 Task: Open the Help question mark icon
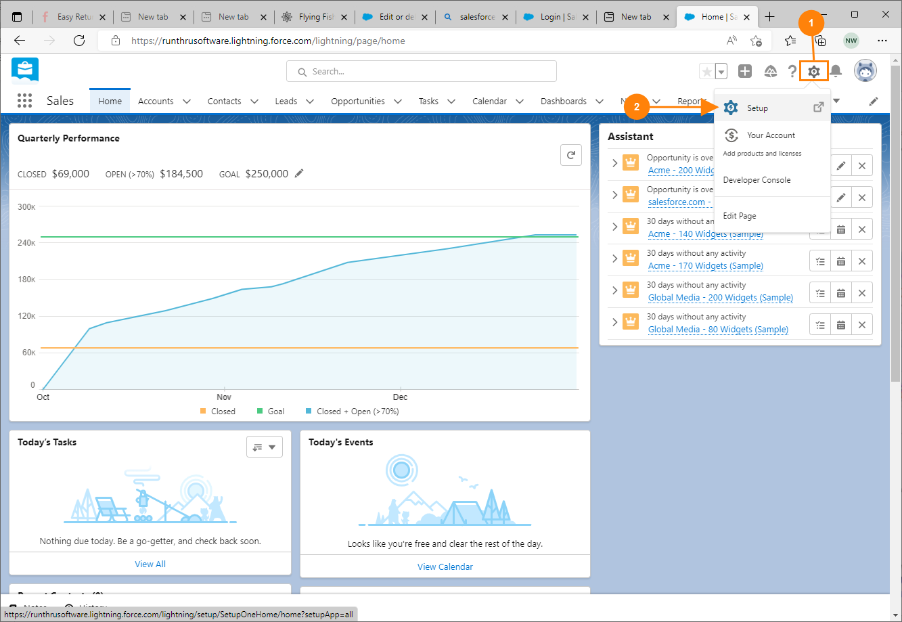[792, 71]
